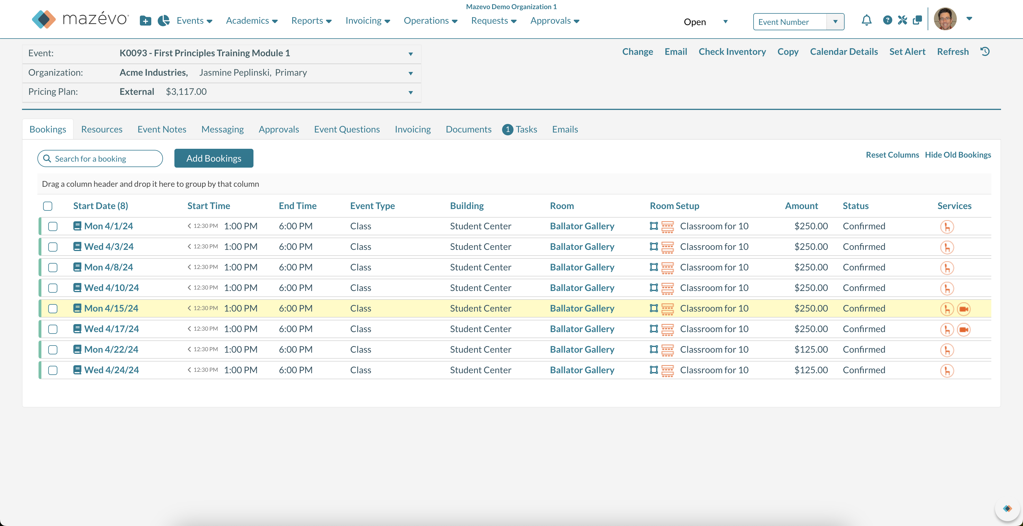Click the video camera service icon on Mon 4/15/24
Image resolution: width=1023 pixels, height=526 pixels.
tap(963, 309)
